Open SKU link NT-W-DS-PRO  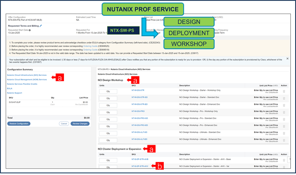click(138, 111)
